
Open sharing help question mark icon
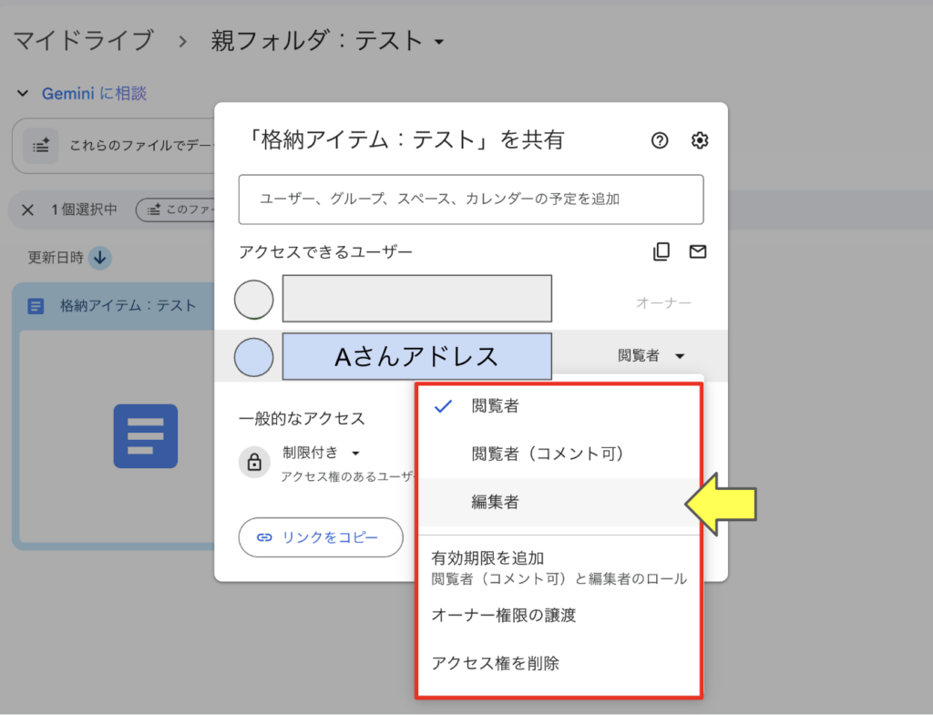point(660,140)
